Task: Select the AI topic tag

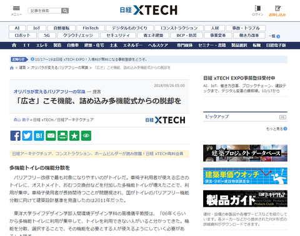Action: coord(17,28)
